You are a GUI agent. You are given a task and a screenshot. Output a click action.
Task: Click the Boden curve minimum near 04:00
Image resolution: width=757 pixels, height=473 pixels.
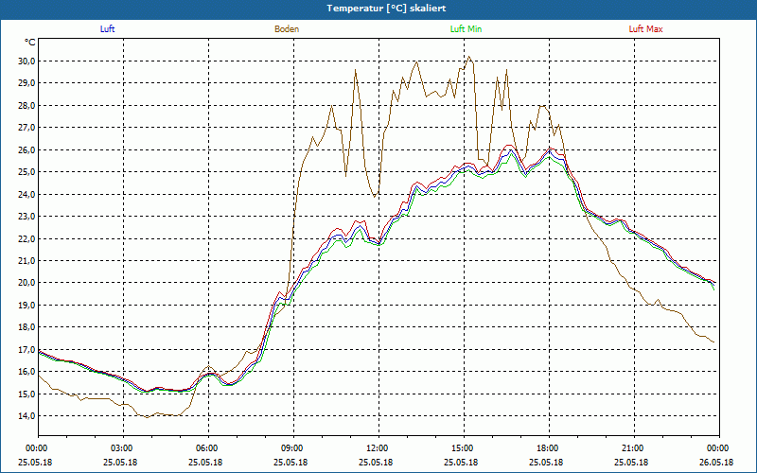pyautogui.click(x=148, y=417)
